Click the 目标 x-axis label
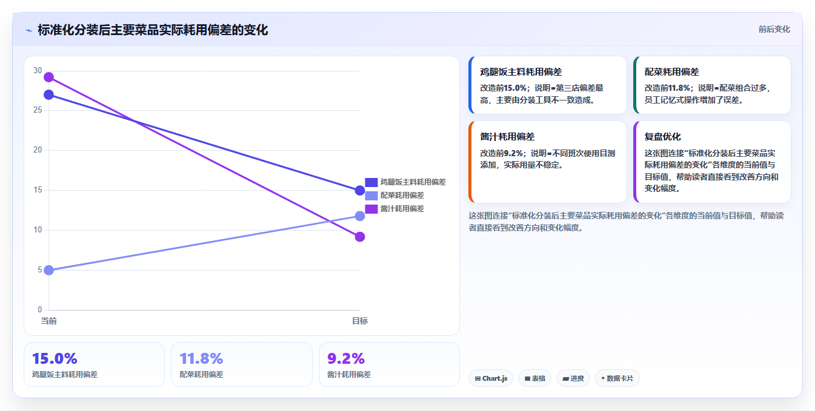The width and height of the screenshot is (815, 411). click(x=360, y=321)
